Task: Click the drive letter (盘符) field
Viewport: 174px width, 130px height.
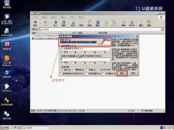Action: (107, 42)
